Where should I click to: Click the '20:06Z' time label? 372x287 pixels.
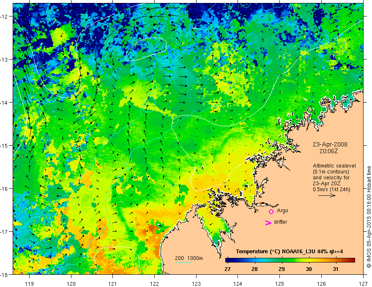(328, 151)
